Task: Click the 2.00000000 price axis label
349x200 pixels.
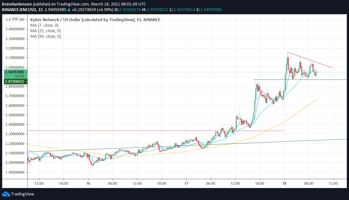Action: [15, 163]
